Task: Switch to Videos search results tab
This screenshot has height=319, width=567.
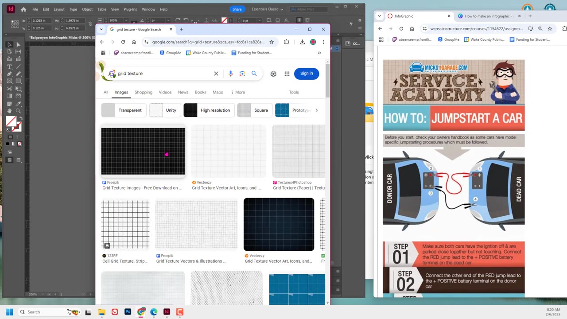Action: (165, 92)
